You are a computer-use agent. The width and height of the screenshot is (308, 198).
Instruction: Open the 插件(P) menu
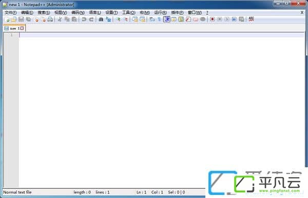click(178, 12)
